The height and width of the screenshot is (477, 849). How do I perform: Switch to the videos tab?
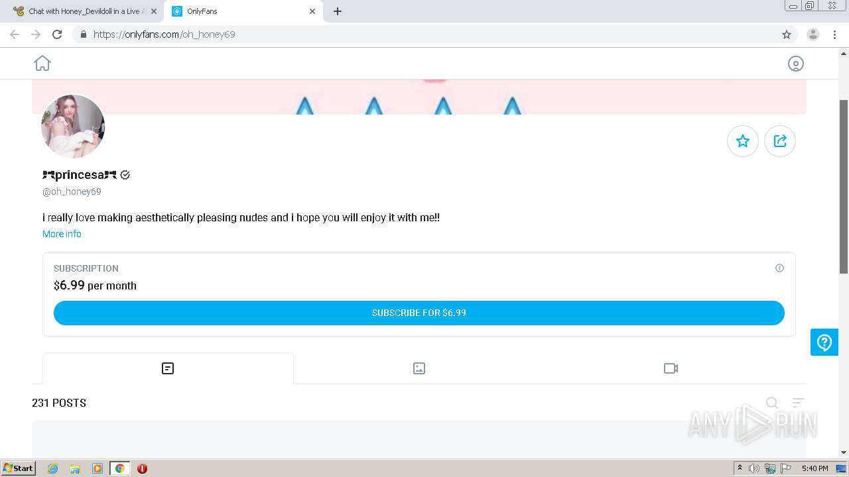[671, 368]
